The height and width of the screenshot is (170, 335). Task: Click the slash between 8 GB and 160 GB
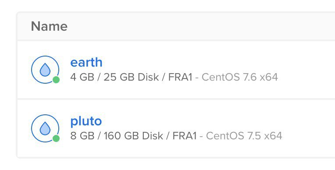coord(99,136)
